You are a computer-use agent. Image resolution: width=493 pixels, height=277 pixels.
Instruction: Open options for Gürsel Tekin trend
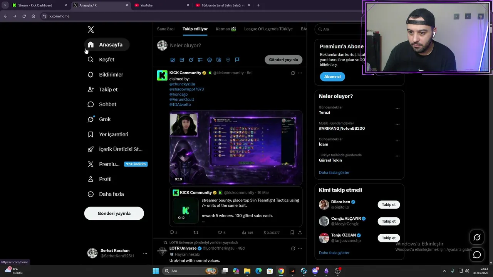pyautogui.click(x=397, y=156)
